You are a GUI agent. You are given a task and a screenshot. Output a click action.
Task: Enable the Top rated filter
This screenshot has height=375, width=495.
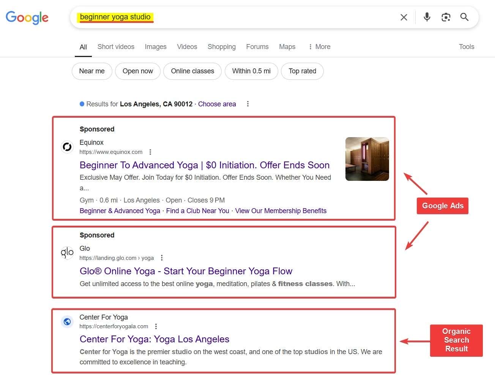[302, 71]
